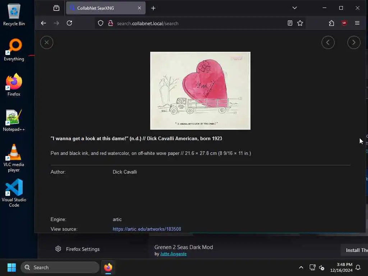Toggle Reader View icon
The image size is (368, 276).
pos(290,23)
